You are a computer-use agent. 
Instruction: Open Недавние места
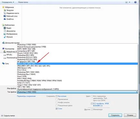click(x=13, y=13)
